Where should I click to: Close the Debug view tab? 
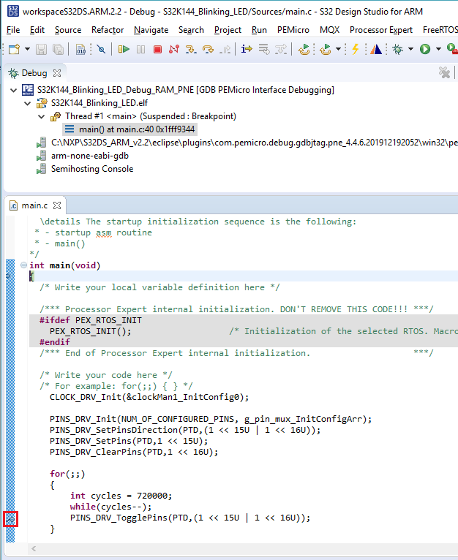57,73
